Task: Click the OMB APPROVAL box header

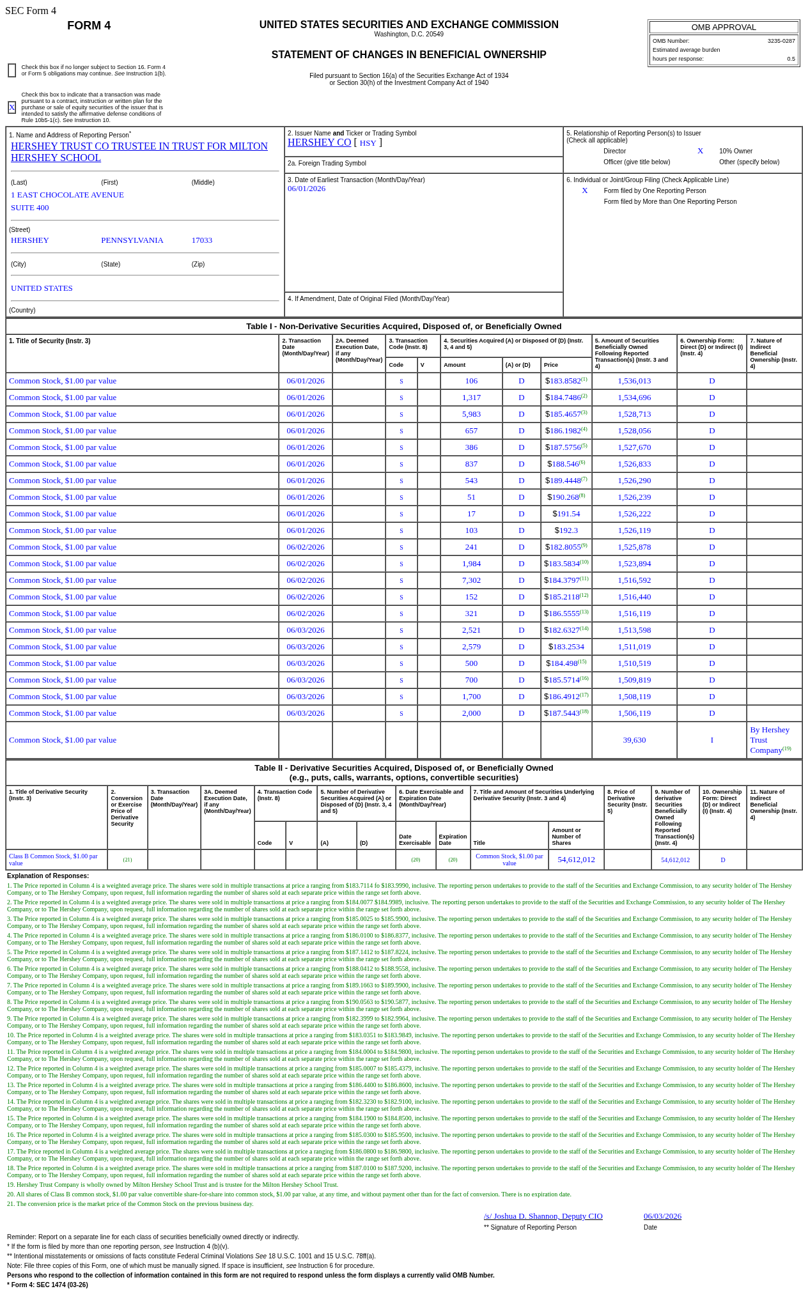Action: (724, 27)
